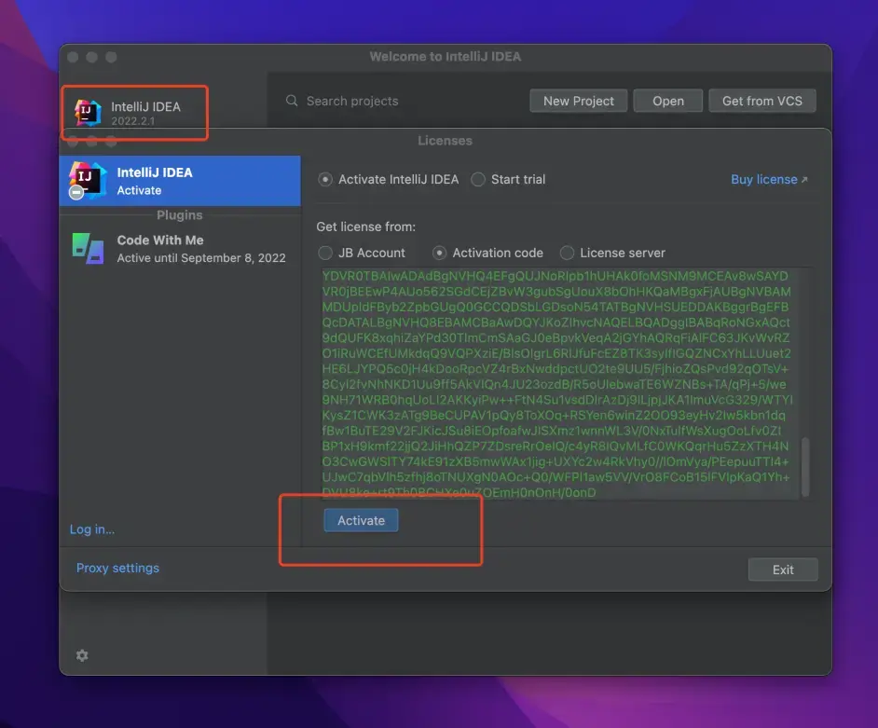The width and height of the screenshot is (878, 728).
Task: Click the IntelliJ IDEA logo in welcome window
Action: 88,113
